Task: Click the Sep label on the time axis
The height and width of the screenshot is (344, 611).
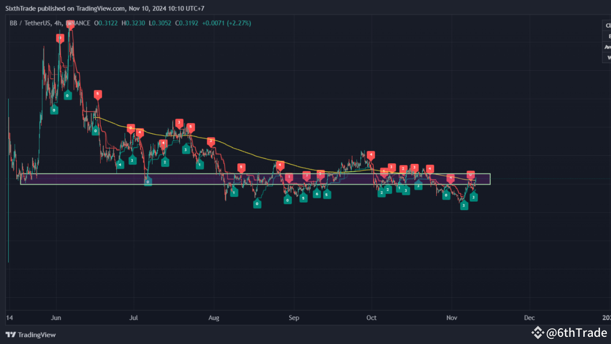Action: click(294, 318)
